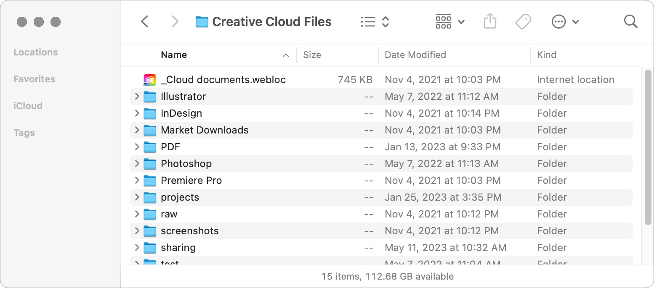This screenshot has height=288, width=654.
Task: Expand the Illustrator folder
Action: coord(137,96)
